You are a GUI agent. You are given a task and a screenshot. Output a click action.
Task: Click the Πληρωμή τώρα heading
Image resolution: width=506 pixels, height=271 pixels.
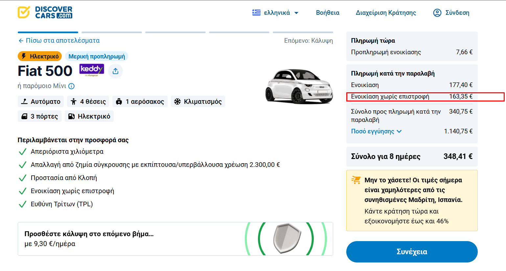pos(373,40)
